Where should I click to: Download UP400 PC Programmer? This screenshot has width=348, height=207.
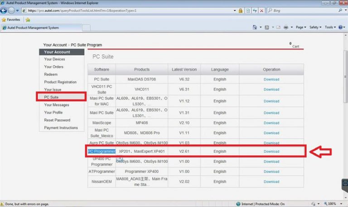271,162
